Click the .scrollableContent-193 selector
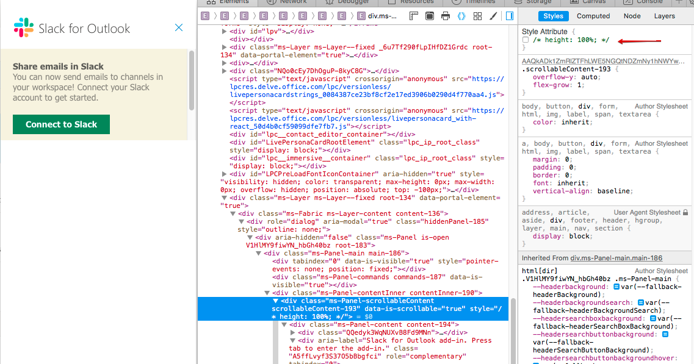 [566, 69]
